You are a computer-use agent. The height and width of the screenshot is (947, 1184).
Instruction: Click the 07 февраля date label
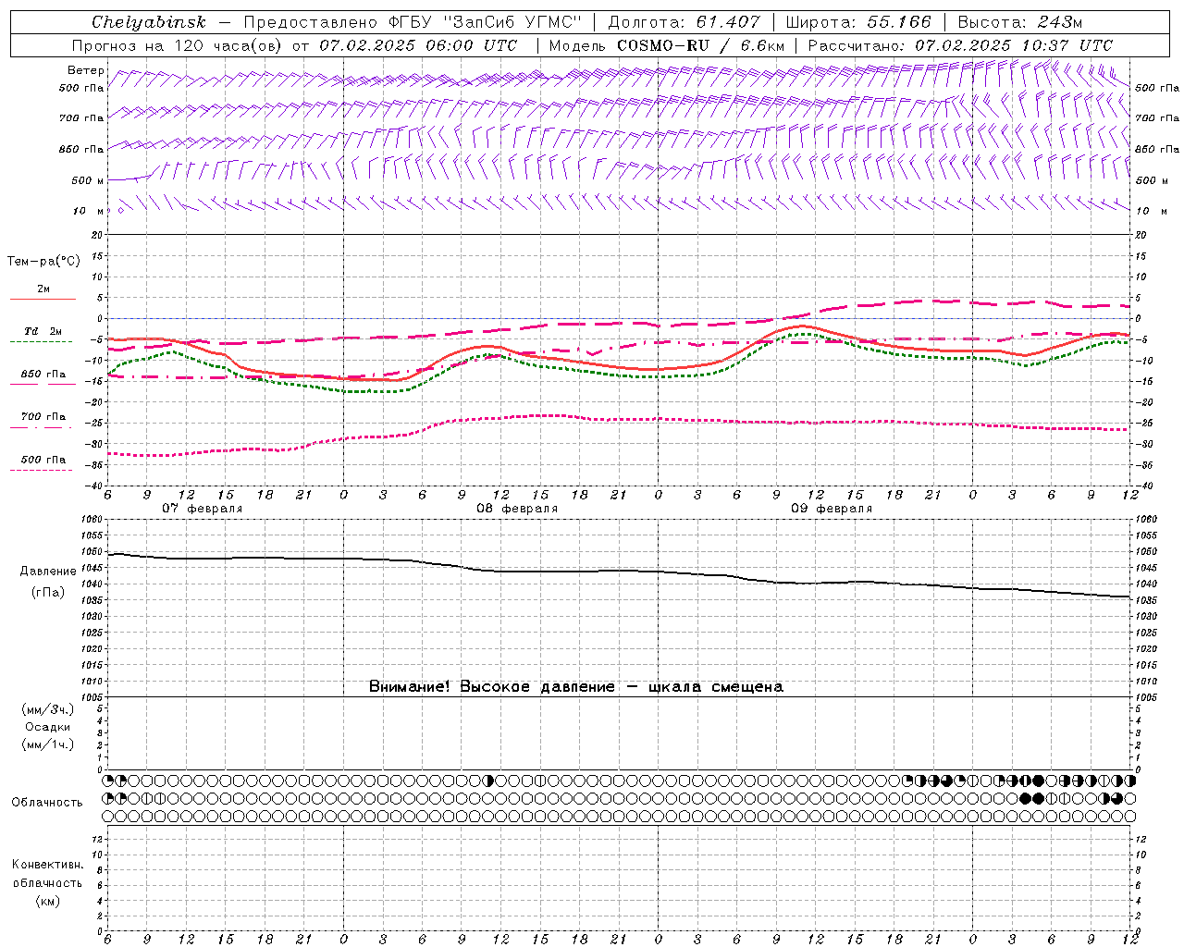click(x=203, y=509)
